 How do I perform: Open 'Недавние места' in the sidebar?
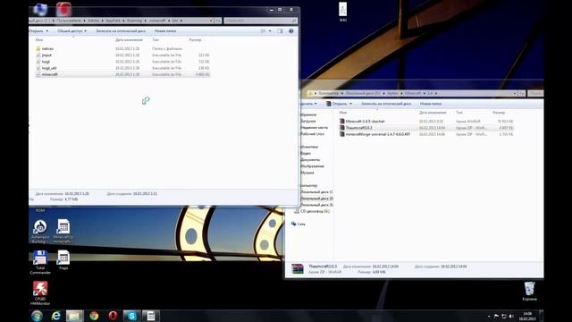click(314, 127)
